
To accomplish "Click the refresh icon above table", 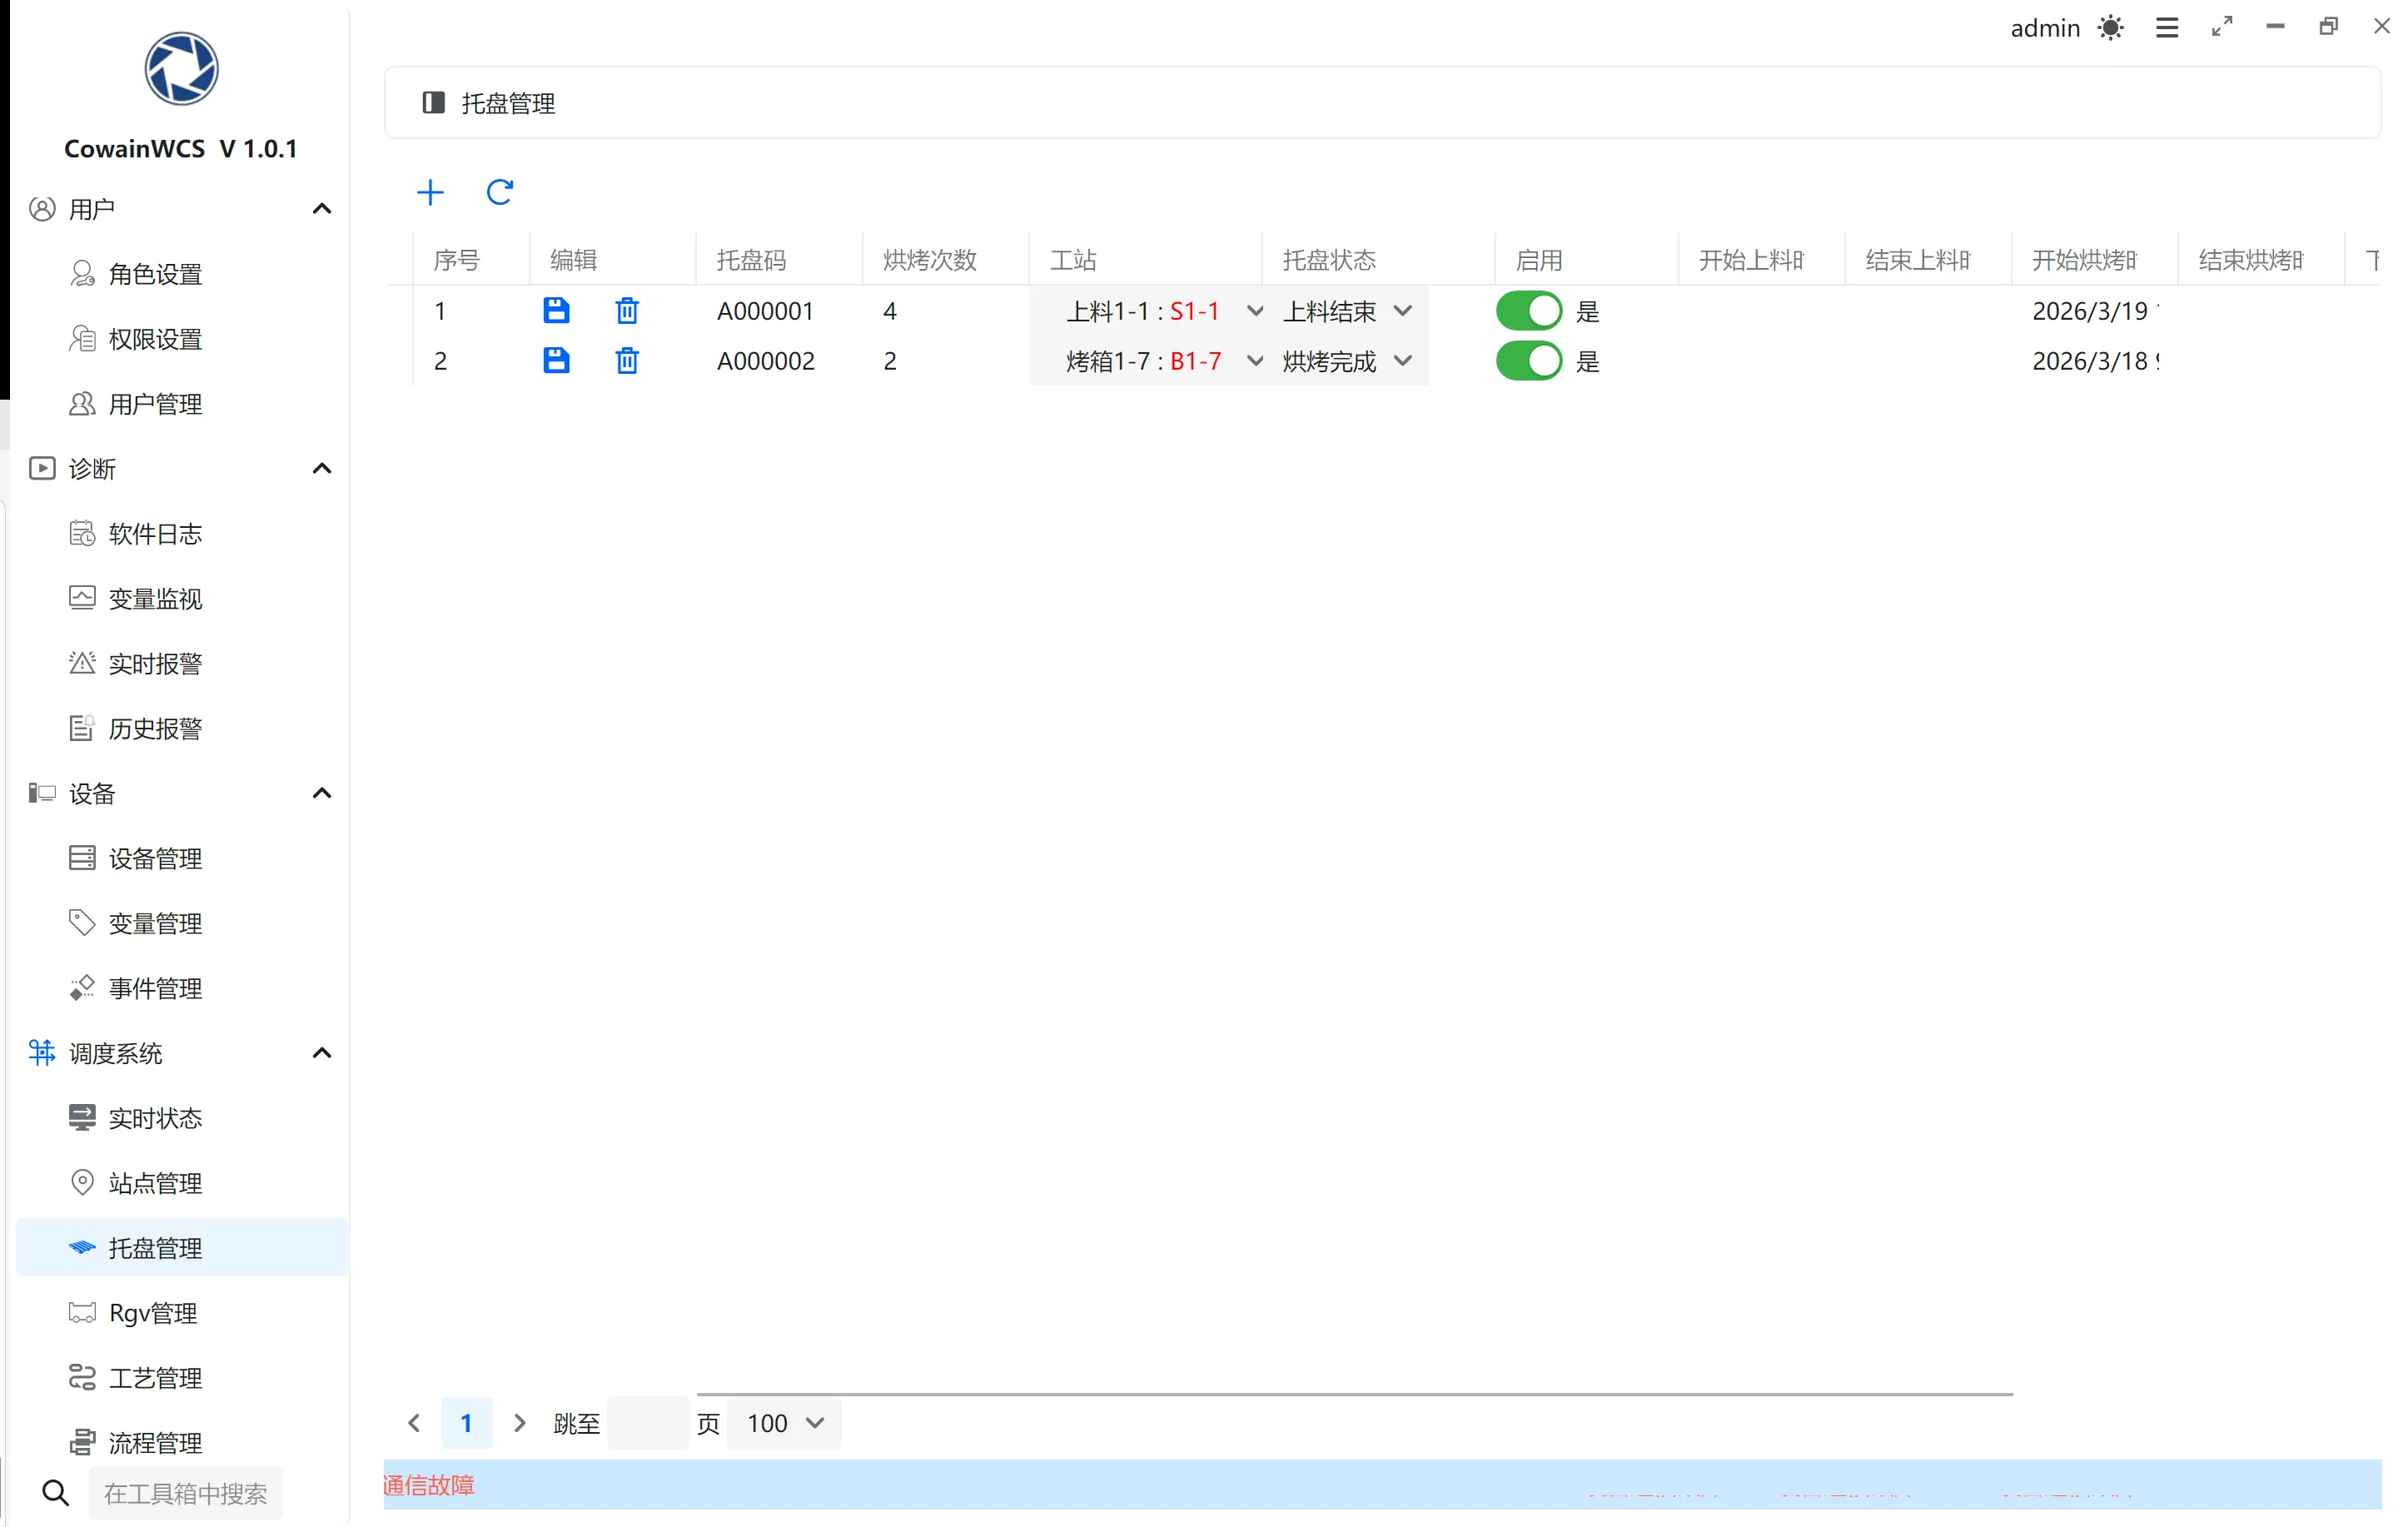I will click(x=499, y=192).
